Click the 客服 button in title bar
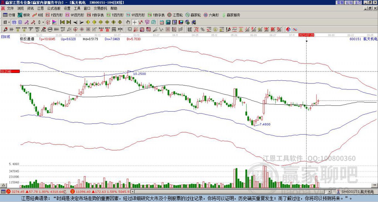The image size is (378, 202). (340, 3)
